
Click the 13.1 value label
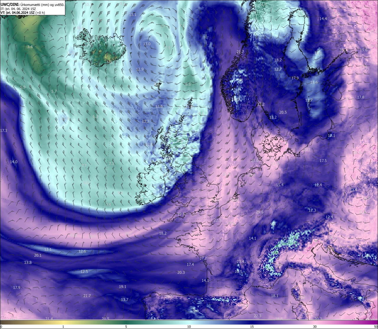(x=133, y=14)
